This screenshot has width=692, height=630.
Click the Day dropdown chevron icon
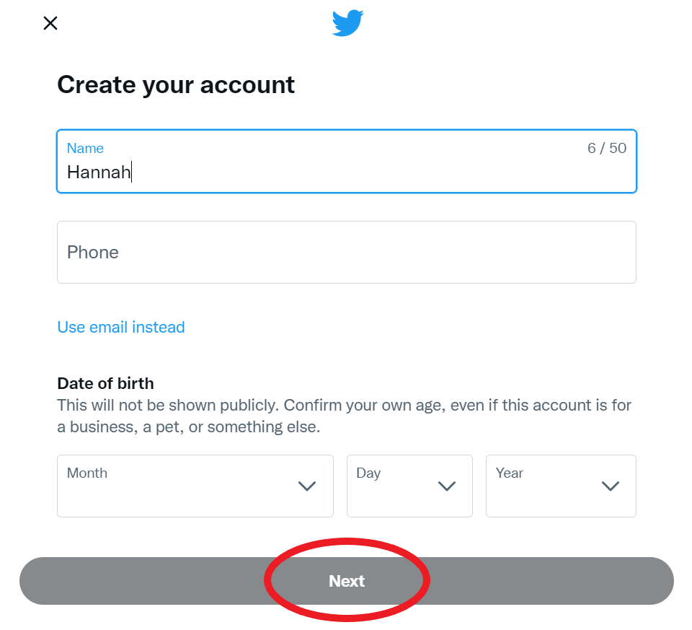[x=446, y=486]
